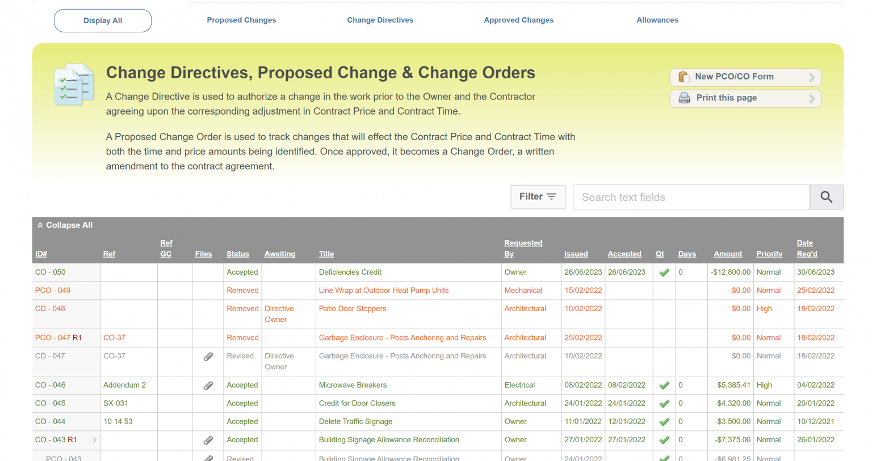Click the Qt checkmark for Credit for Door Closers
The width and height of the screenshot is (872, 461).
tap(664, 404)
